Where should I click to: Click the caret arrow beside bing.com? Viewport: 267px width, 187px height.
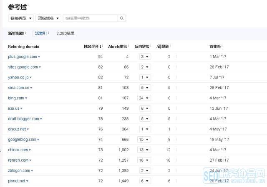pyautogui.click(x=26, y=98)
